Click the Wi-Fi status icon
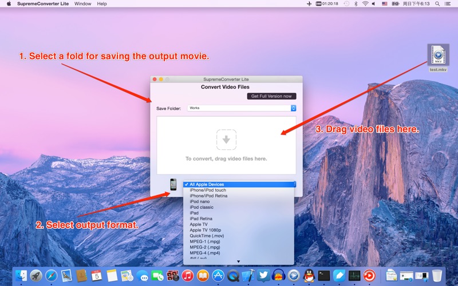 click(x=365, y=4)
